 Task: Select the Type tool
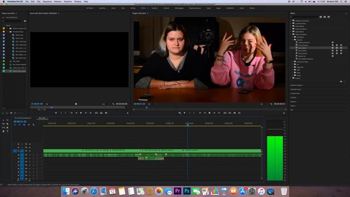(7, 131)
